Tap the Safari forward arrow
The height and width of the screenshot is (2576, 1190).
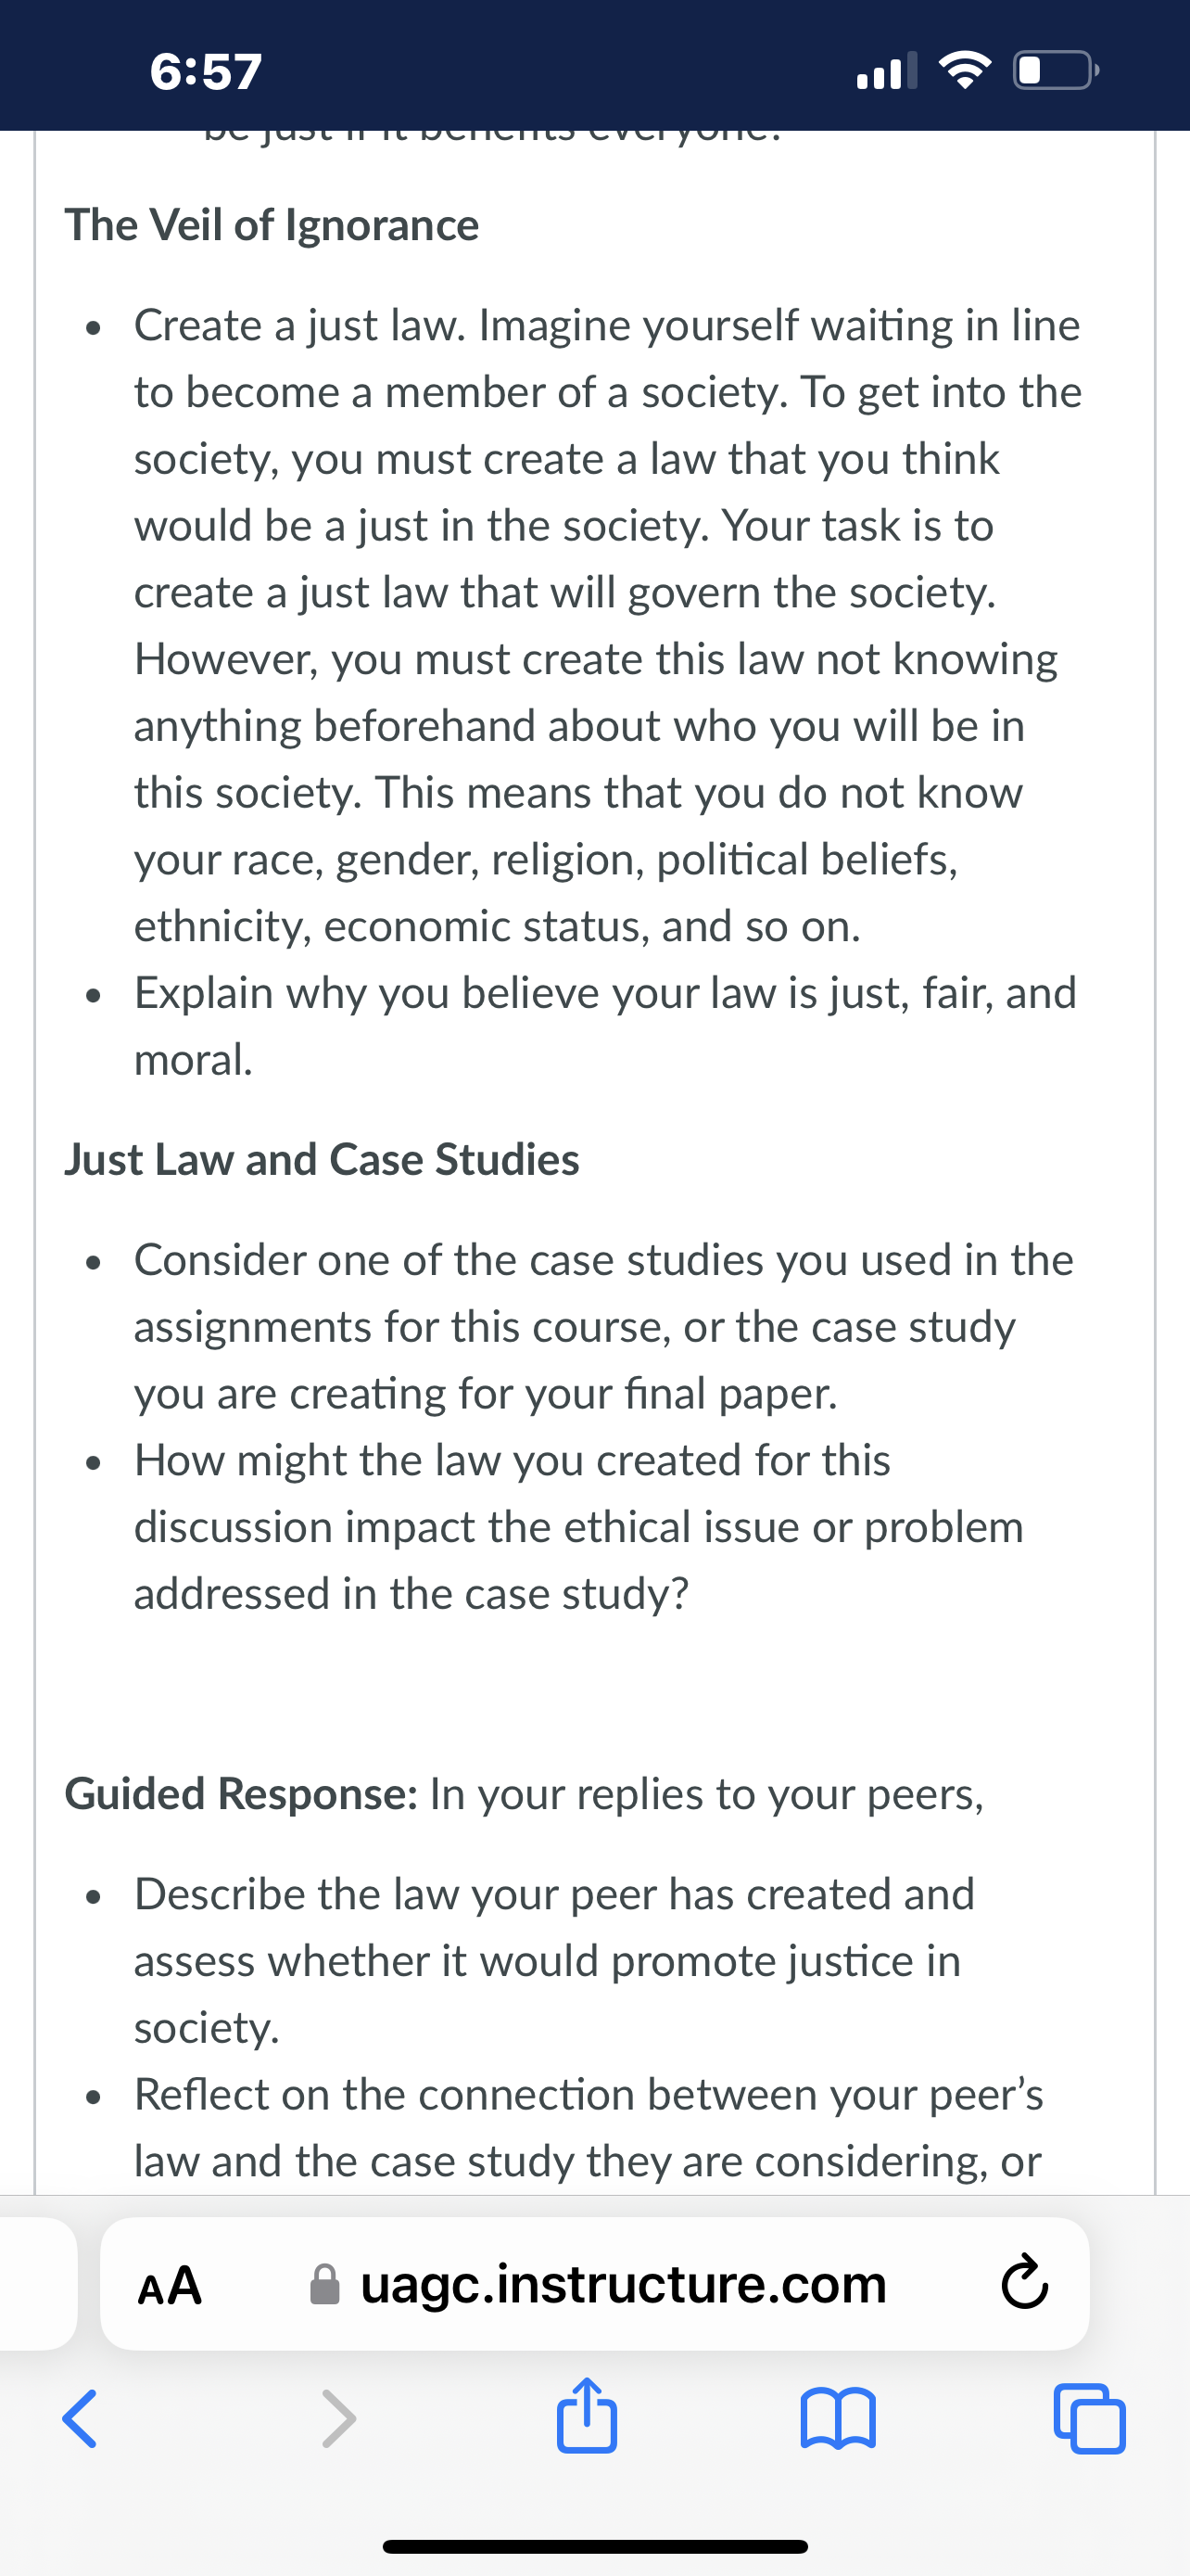click(338, 2419)
